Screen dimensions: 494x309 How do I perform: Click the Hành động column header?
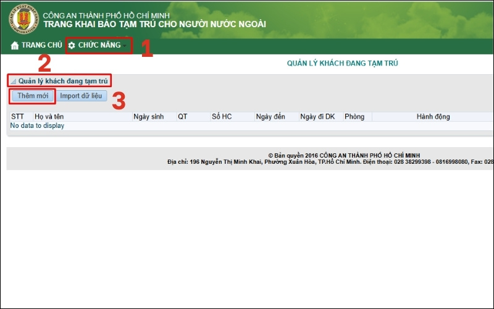click(x=433, y=117)
